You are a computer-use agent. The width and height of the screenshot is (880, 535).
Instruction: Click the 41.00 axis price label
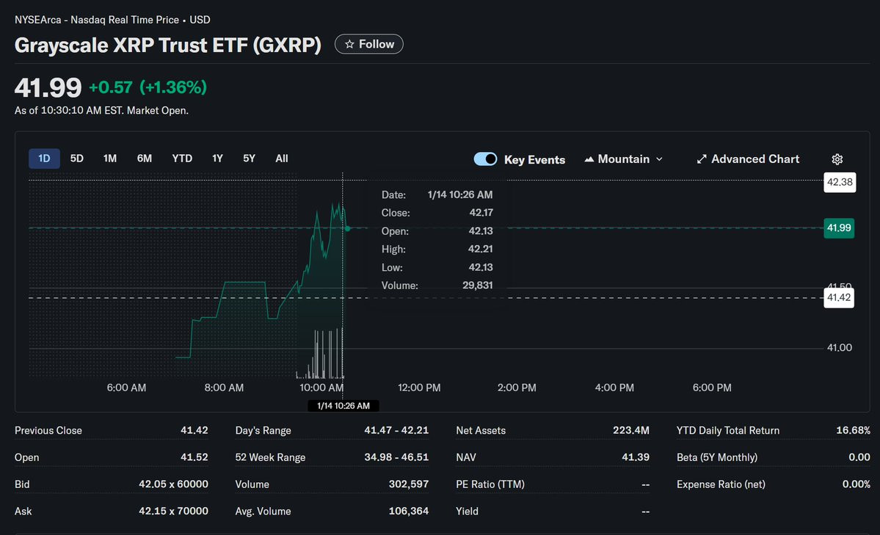(840, 348)
